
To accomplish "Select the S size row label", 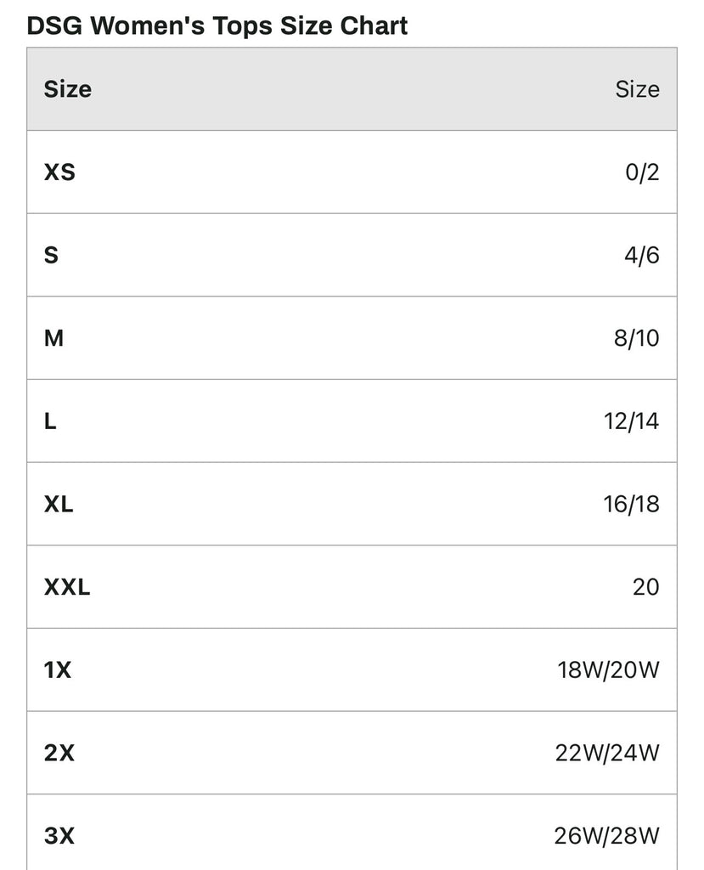I will [x=51, y=255].
